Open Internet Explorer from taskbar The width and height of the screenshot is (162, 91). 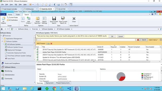pyautogui.click(x=32, y=89)
